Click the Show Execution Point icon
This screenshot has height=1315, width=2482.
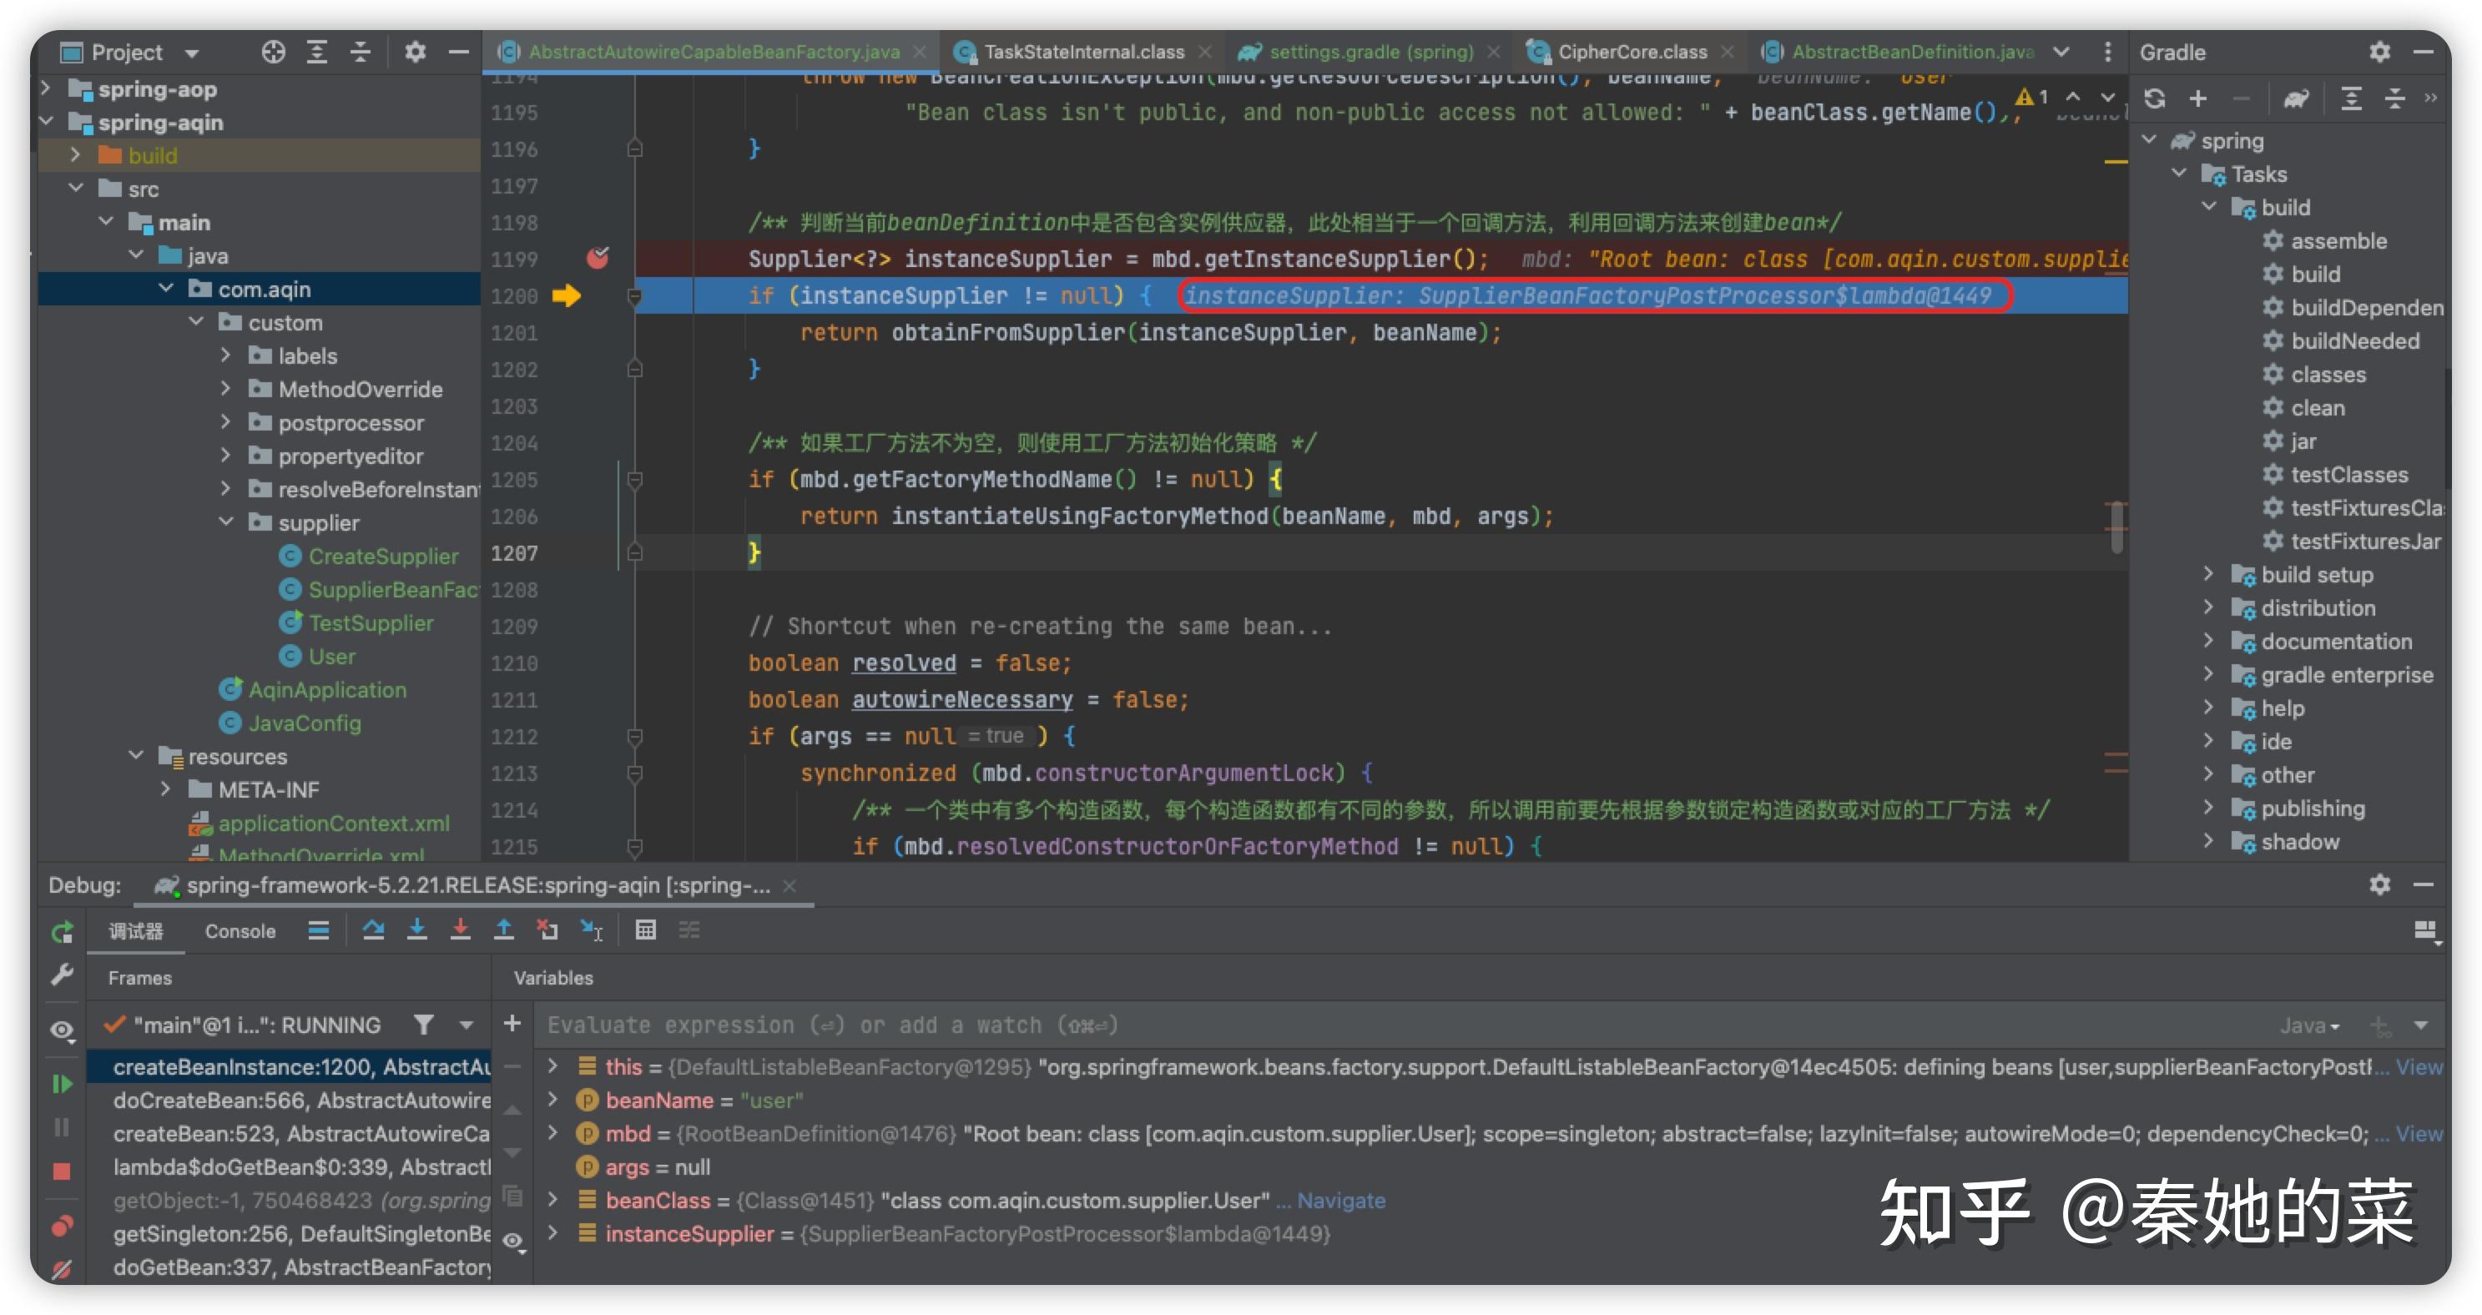click(319, 930)
